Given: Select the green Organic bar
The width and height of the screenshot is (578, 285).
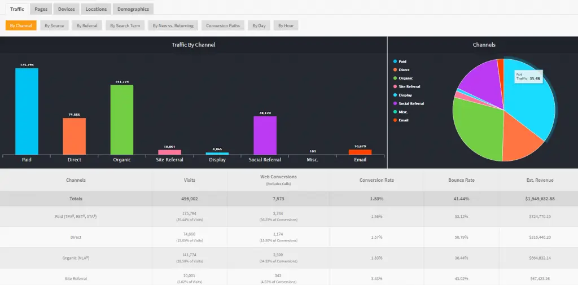Looking at the screenshot, I should pos(122,120).
